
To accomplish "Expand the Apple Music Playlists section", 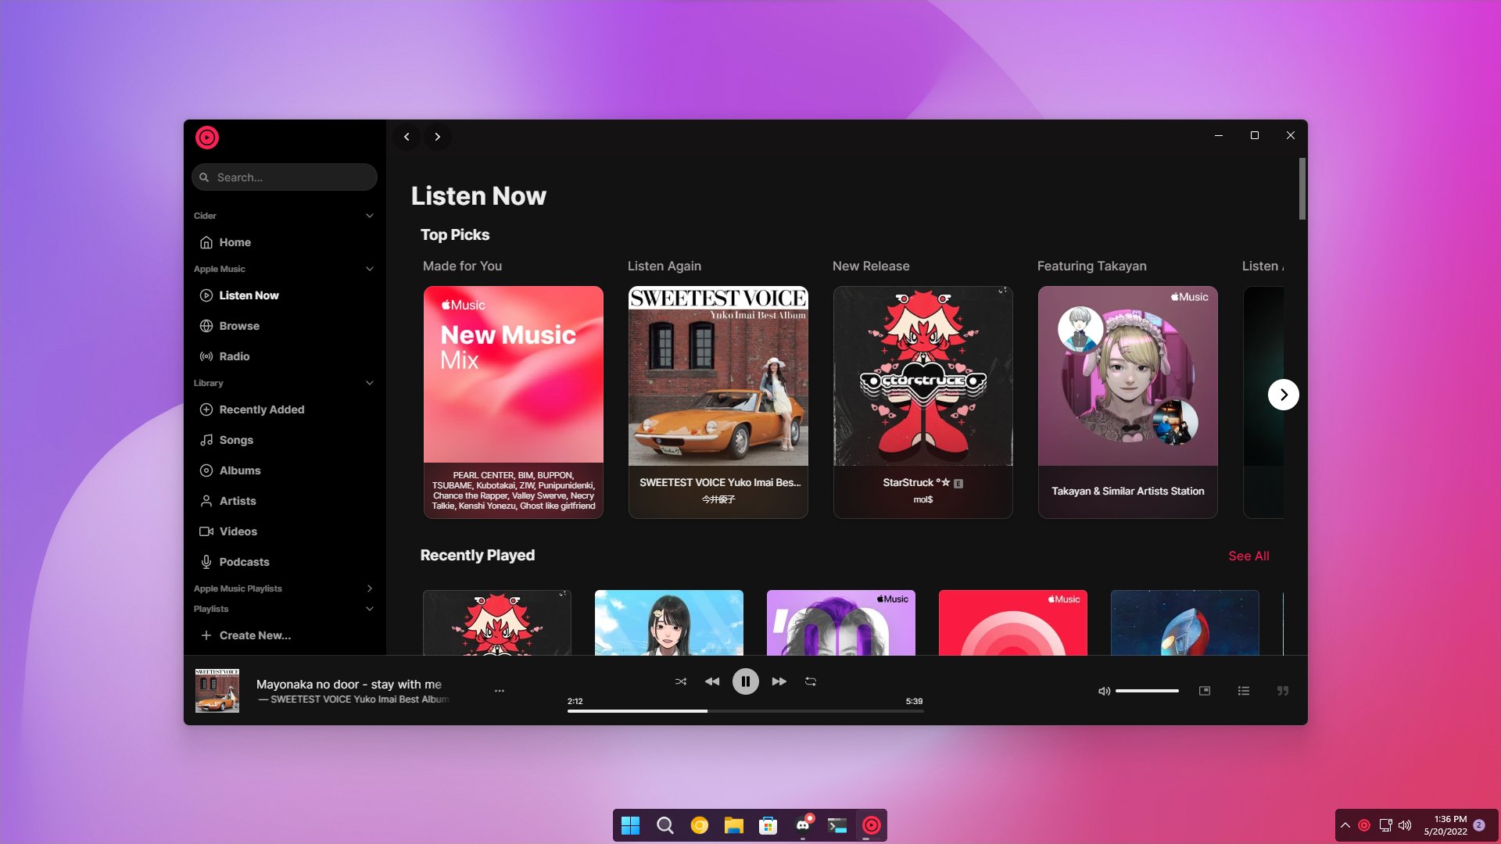I will coord(370,588).
